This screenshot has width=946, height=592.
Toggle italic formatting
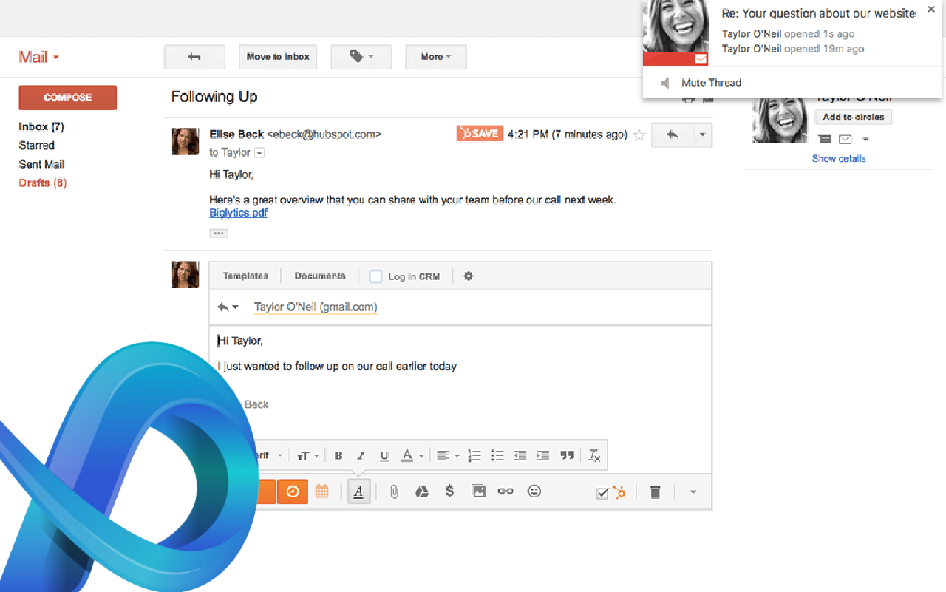(x=361, y=456)
